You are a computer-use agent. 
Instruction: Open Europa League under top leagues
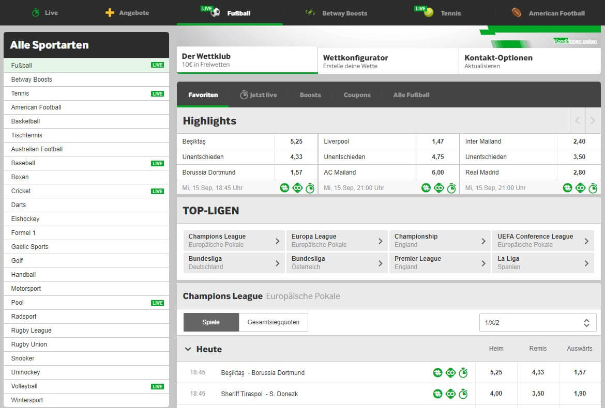pyautogui.click(x=337, y=240)
